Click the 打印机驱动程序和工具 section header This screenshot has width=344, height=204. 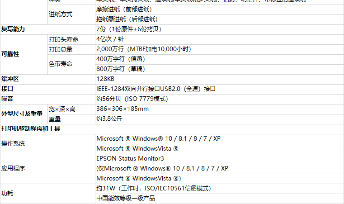click(x=31, y=128)
